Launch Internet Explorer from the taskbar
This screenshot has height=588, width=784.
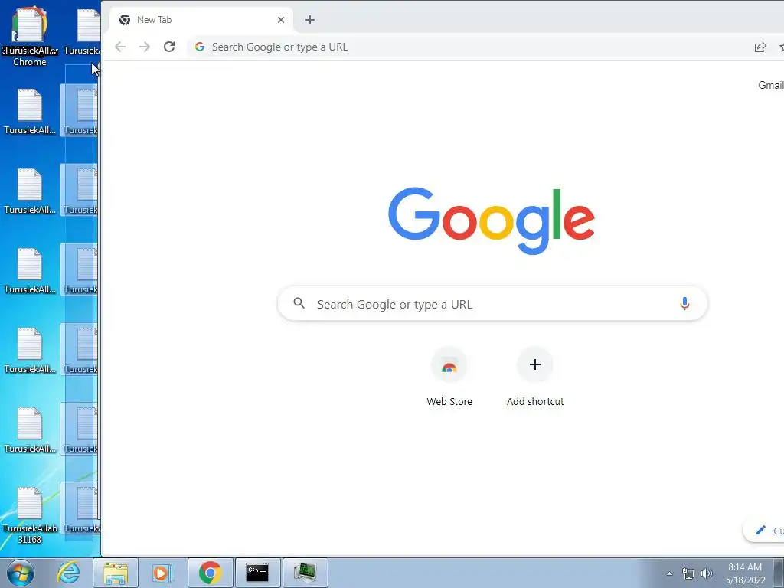68,573
